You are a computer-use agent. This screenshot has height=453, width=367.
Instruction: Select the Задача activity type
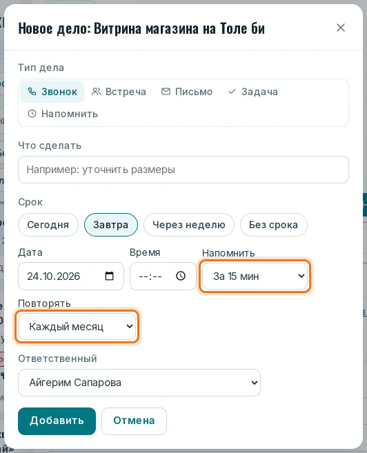253,92
